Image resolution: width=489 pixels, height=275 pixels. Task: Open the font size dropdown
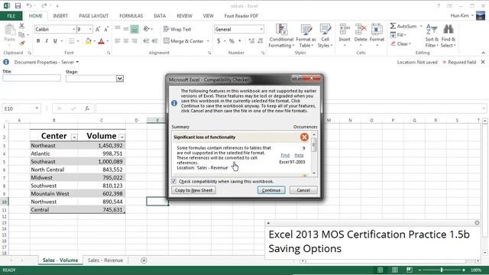[90, 29]
